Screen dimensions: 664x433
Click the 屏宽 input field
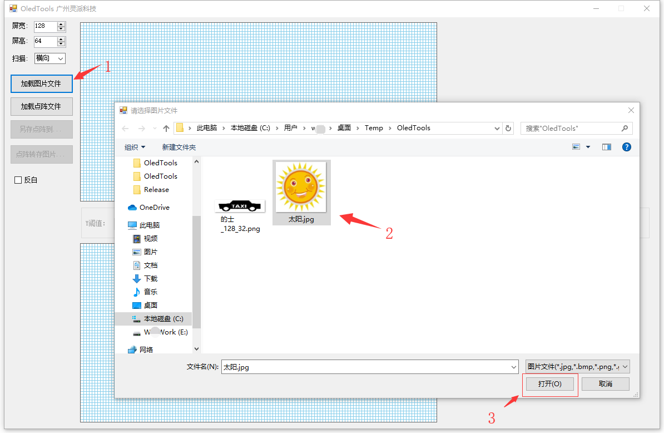tap(46, 26)
